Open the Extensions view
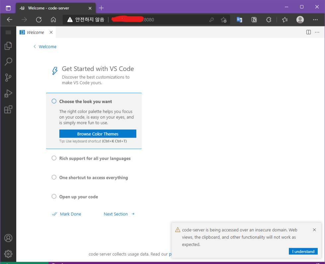The height and width of the screenshot is (264, 325). coord(8,110)
